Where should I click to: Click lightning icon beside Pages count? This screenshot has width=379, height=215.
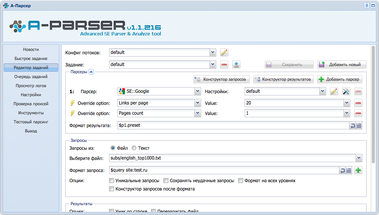pos(72,113)
